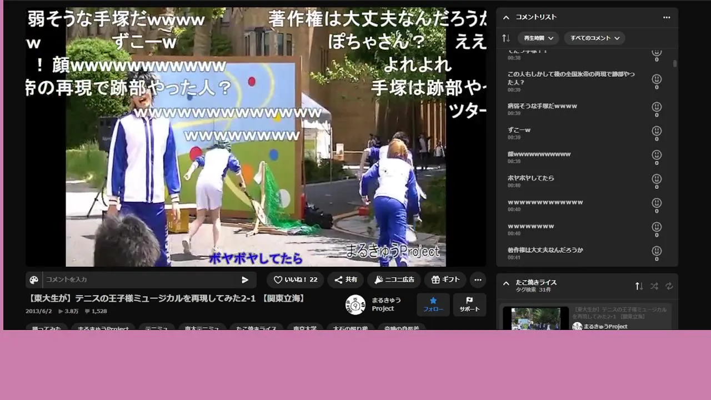Send the comment with the arrow icon
The image size is (711, 400).
click(x=245, y=280)
